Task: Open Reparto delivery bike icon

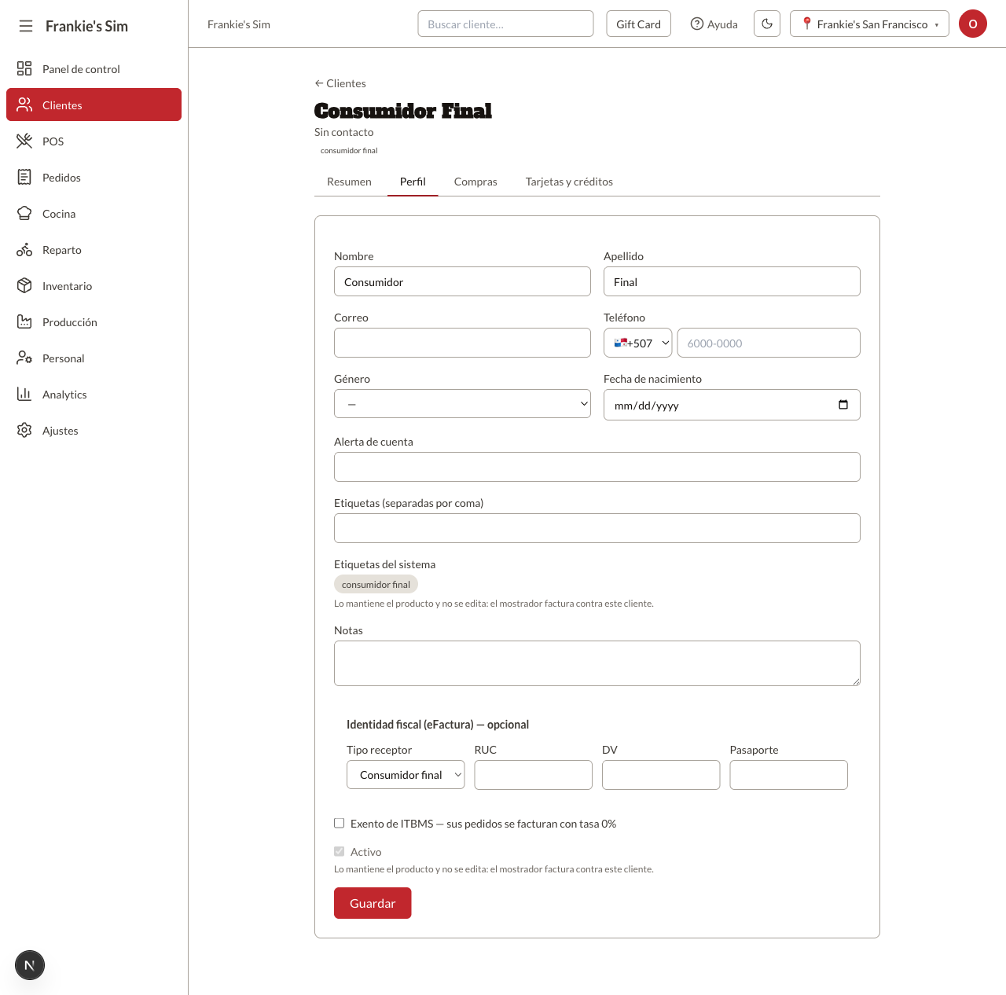Action: (24, 250)
